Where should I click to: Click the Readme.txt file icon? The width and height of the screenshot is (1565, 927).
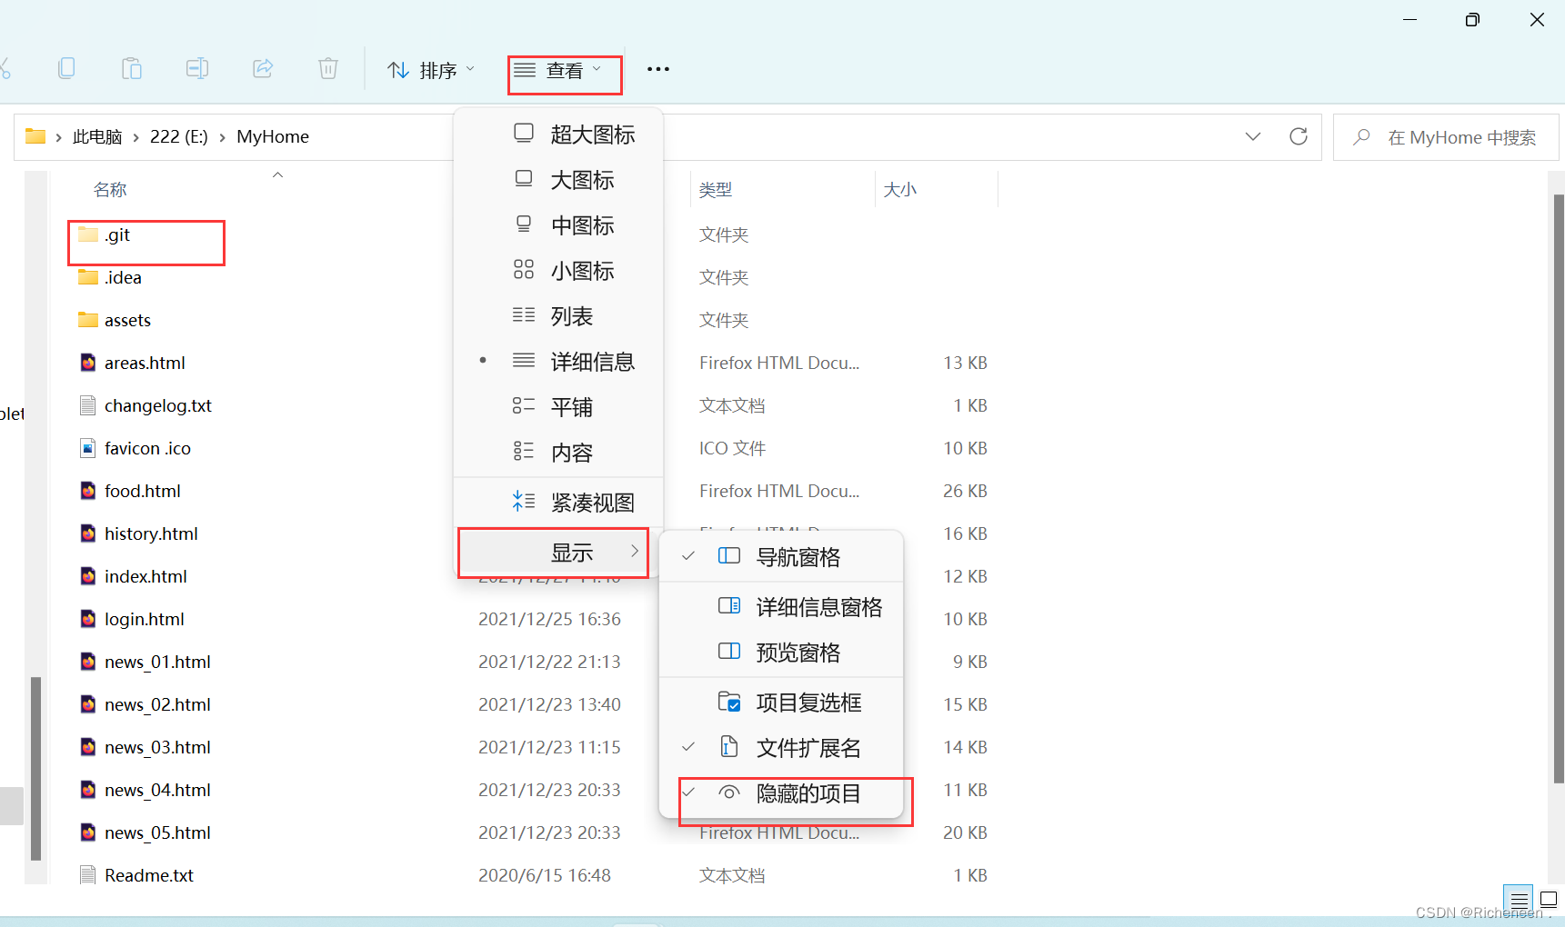(x=88, y=875)
